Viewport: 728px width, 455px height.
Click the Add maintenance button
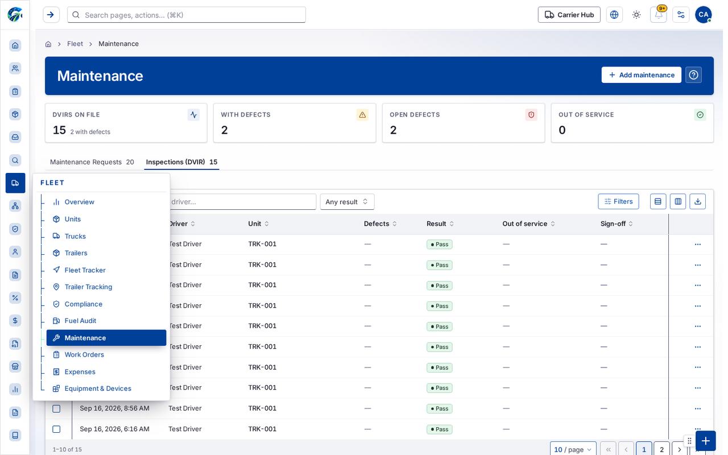[641, 75]
